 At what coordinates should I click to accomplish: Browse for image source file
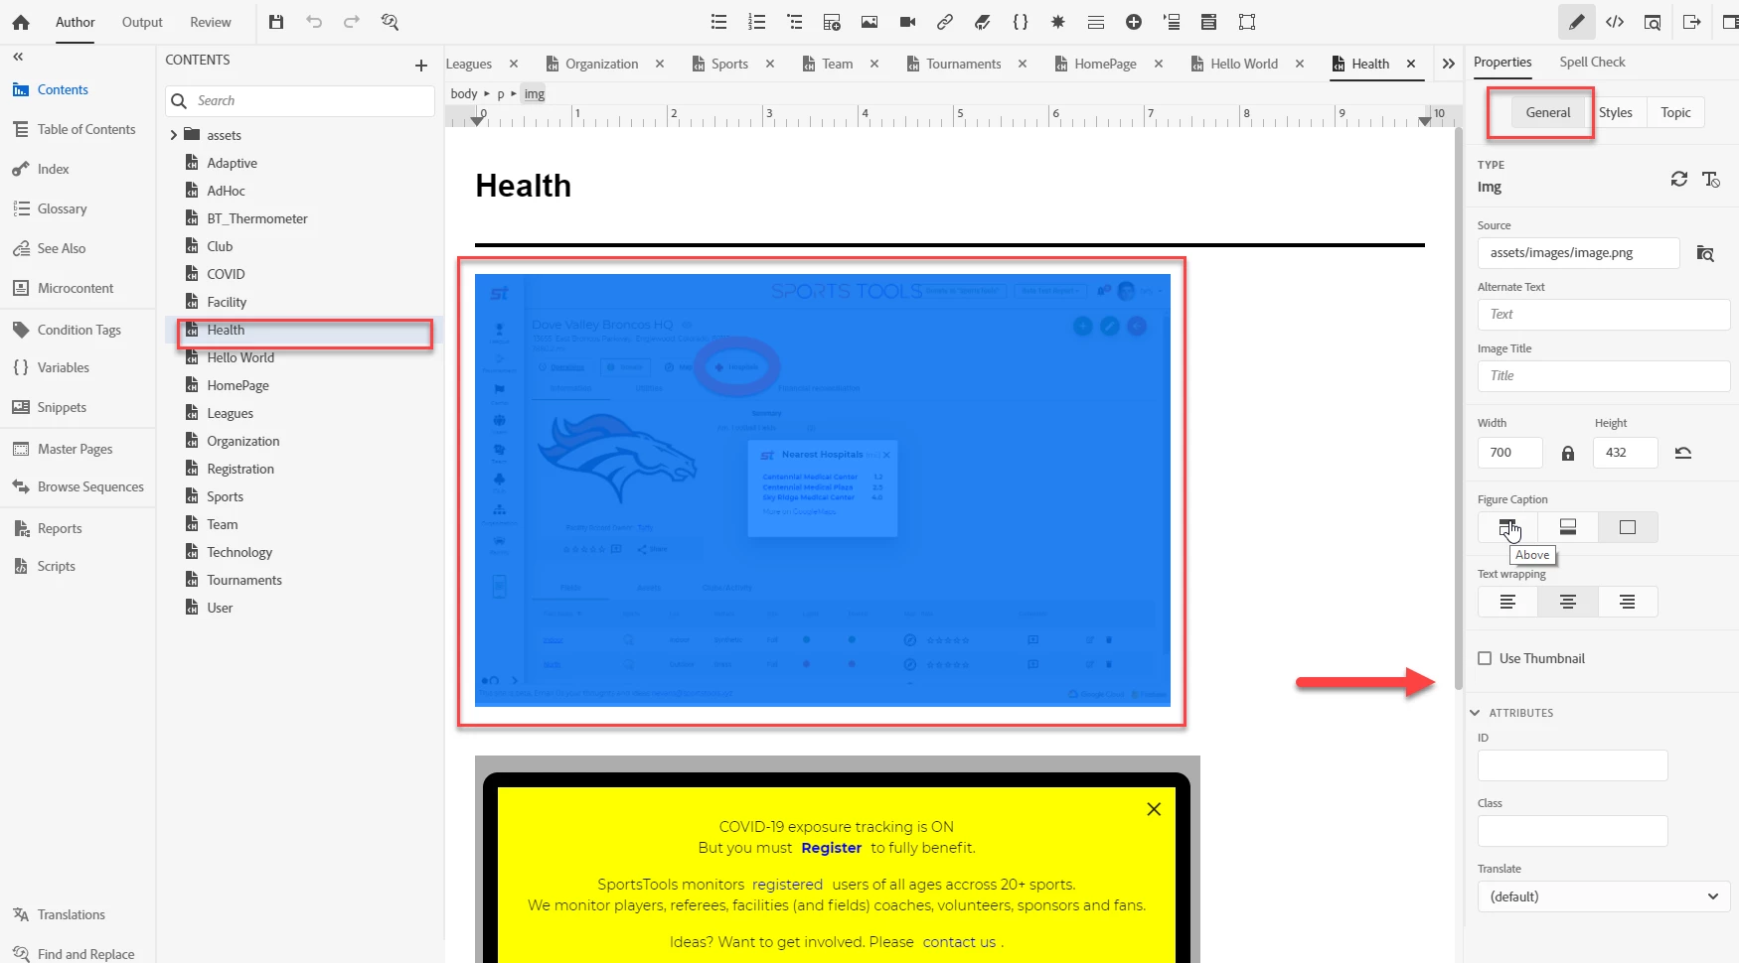click(1705, 253)
